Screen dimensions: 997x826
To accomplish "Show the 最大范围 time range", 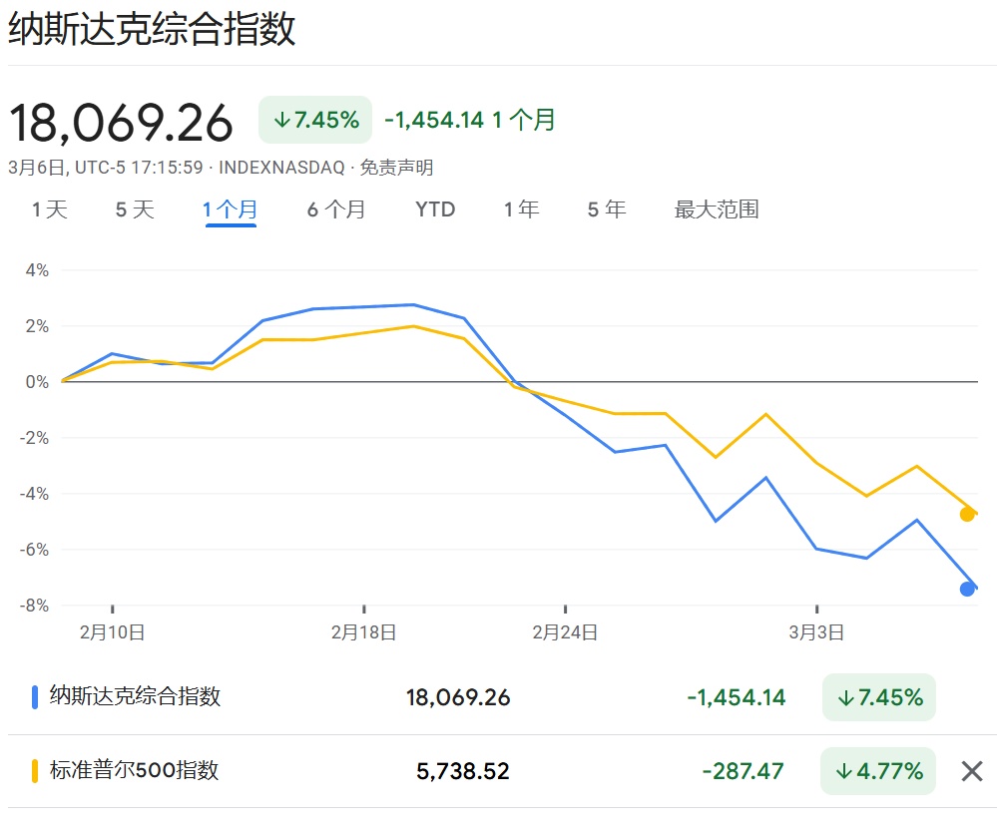I will (717, 209).
